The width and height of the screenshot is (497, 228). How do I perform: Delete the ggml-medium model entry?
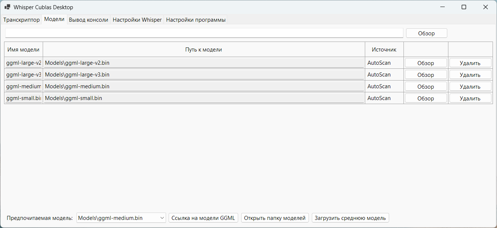(470, 86)
